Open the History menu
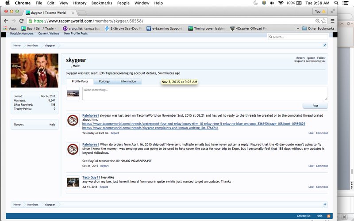This screenshot has height=221, width=354. pos(80,3)
